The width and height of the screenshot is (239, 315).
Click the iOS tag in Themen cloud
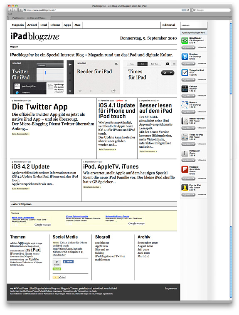pyautogui.click(x=27, y=250)
